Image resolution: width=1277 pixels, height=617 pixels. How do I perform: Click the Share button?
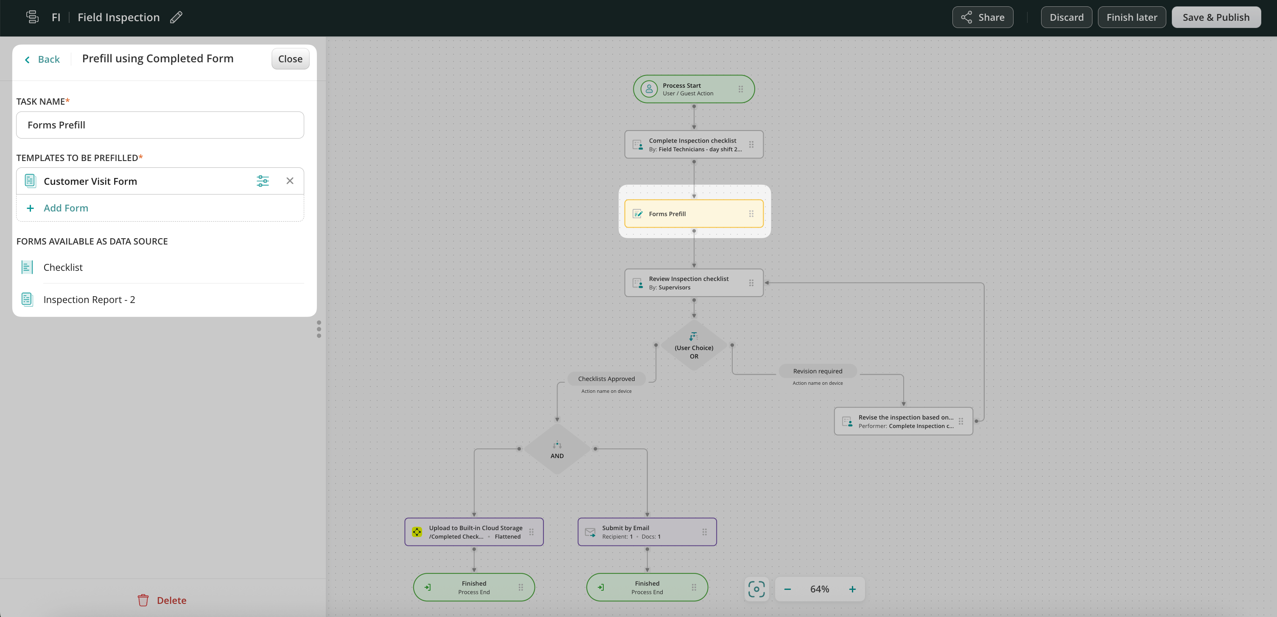tap(982, 17)
